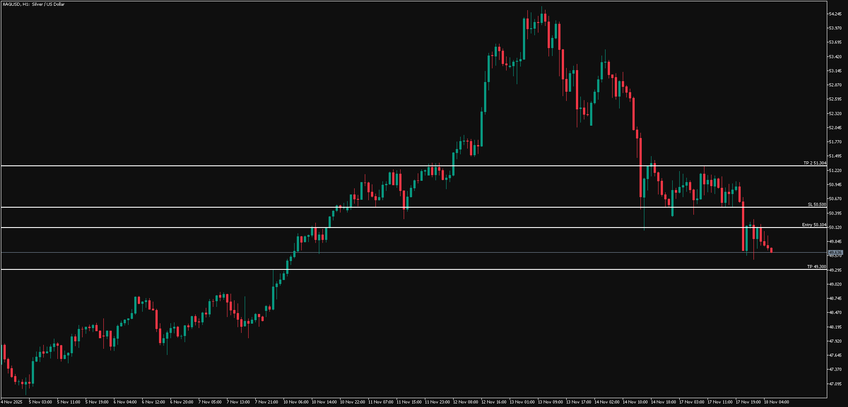This screenshot has height=407, width=848.
Task: Select the TP 2 51.304 horizontal line
Action: pyautogui.click(x=397, y=166)
